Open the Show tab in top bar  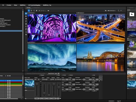click(16, 5)
